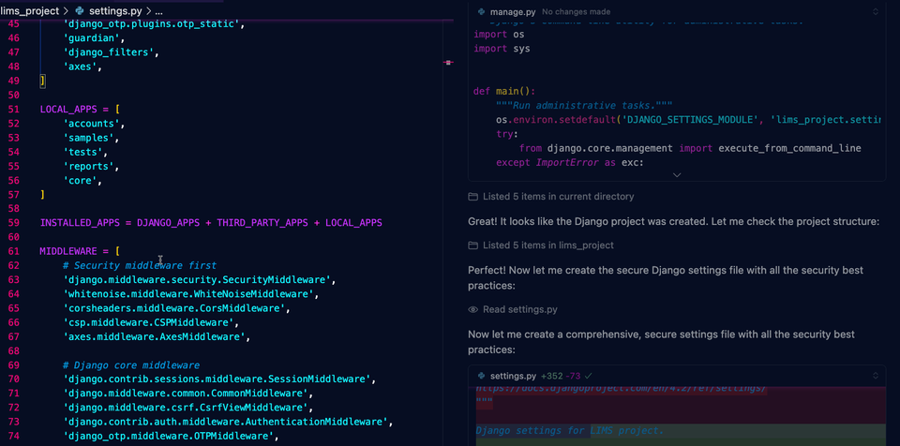Click the 'django_filters' entry on line 47
This screenshot has height=446, width=900.
coord(108,52)
